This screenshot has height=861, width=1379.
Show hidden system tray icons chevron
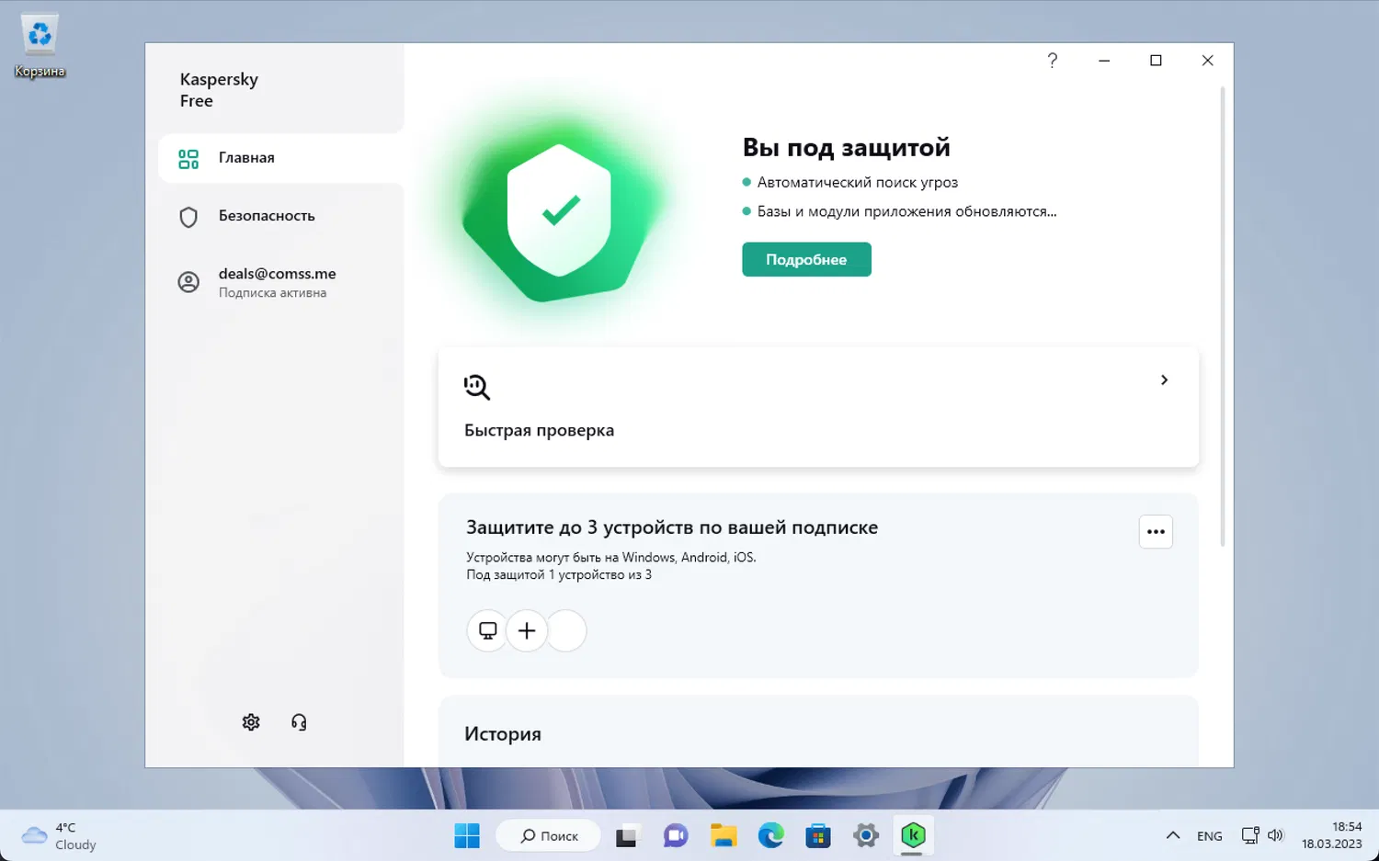[x=1172, y=835]
